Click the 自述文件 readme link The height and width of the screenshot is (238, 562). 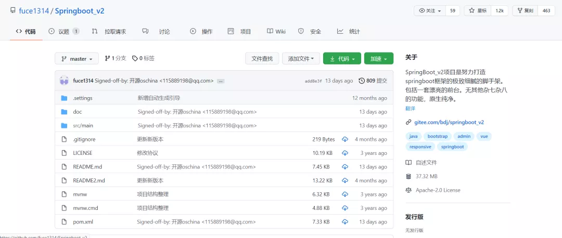click(426, 163)
